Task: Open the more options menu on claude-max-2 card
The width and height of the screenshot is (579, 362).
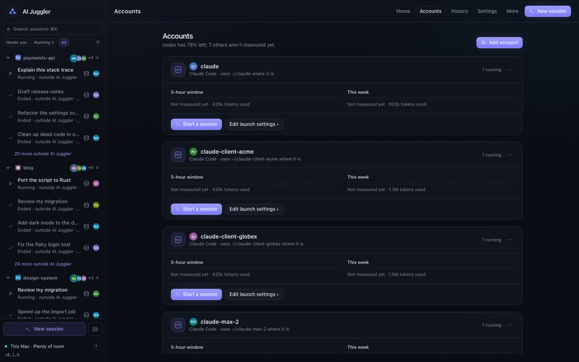Action: [509, 325]
